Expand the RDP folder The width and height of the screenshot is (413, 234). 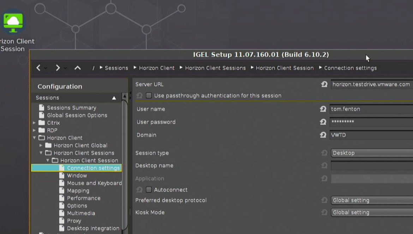34,130
